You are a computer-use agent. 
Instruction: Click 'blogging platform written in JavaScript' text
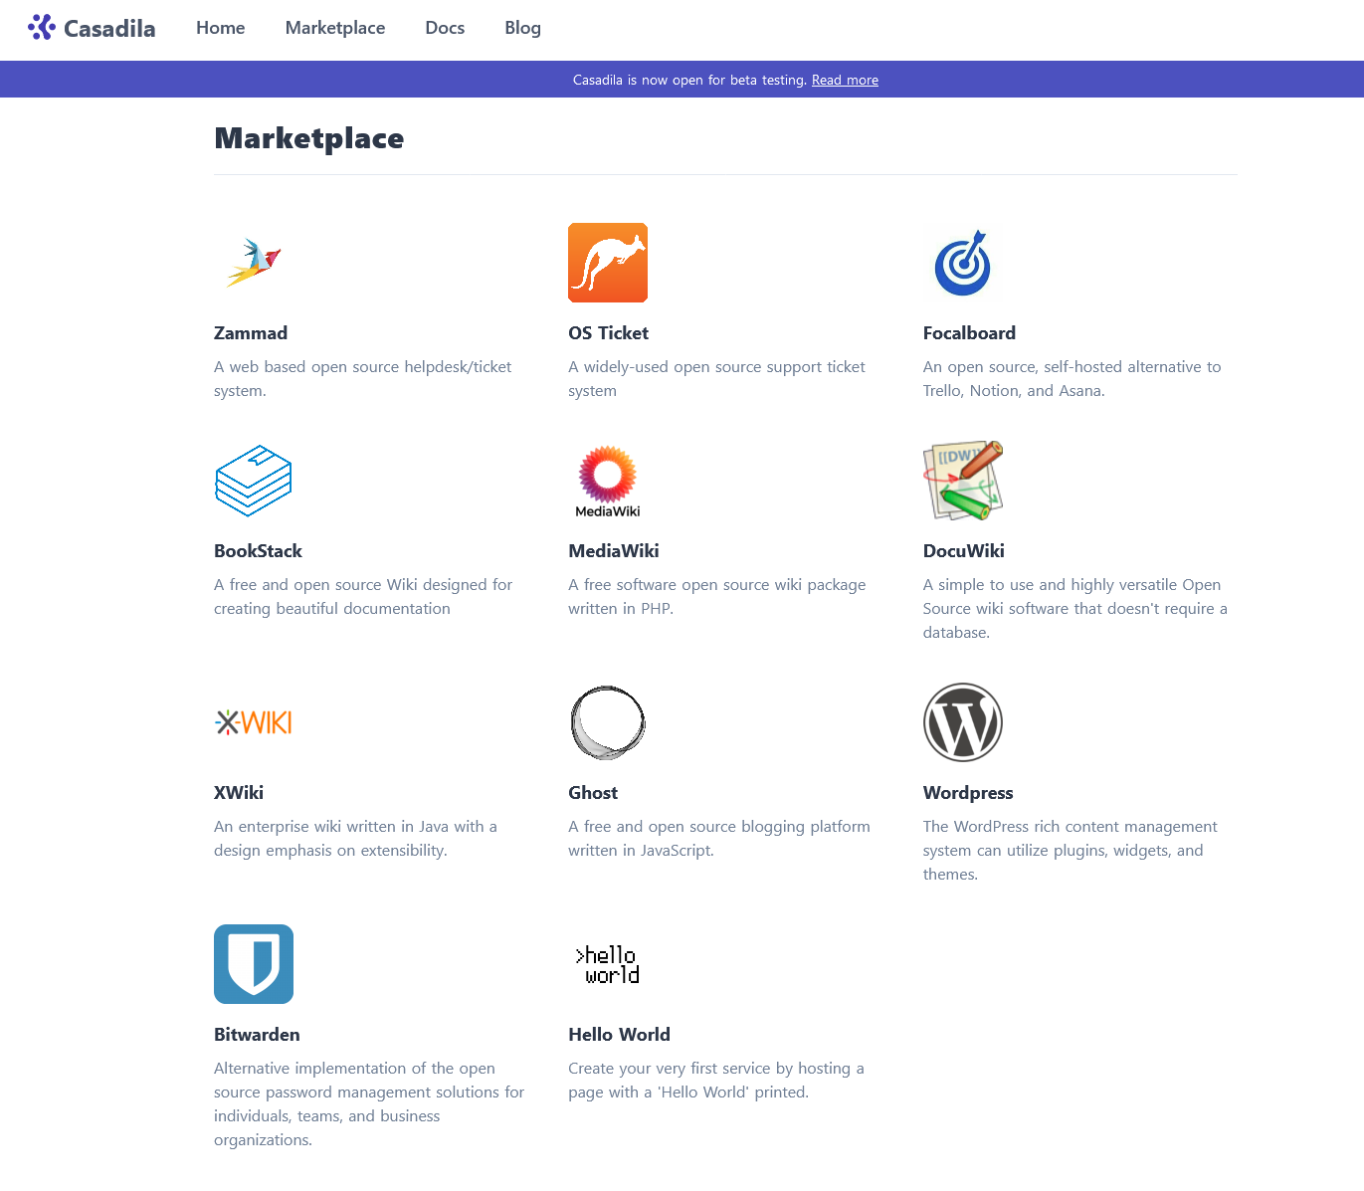click(719, 839)
